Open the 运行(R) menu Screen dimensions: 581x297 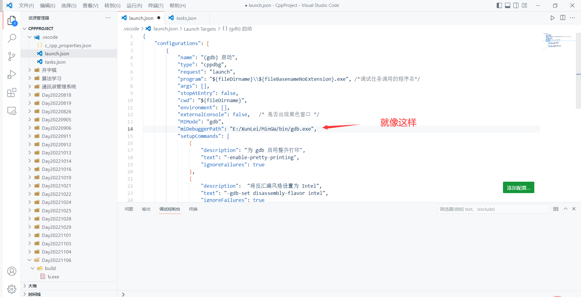pos(134,5)
